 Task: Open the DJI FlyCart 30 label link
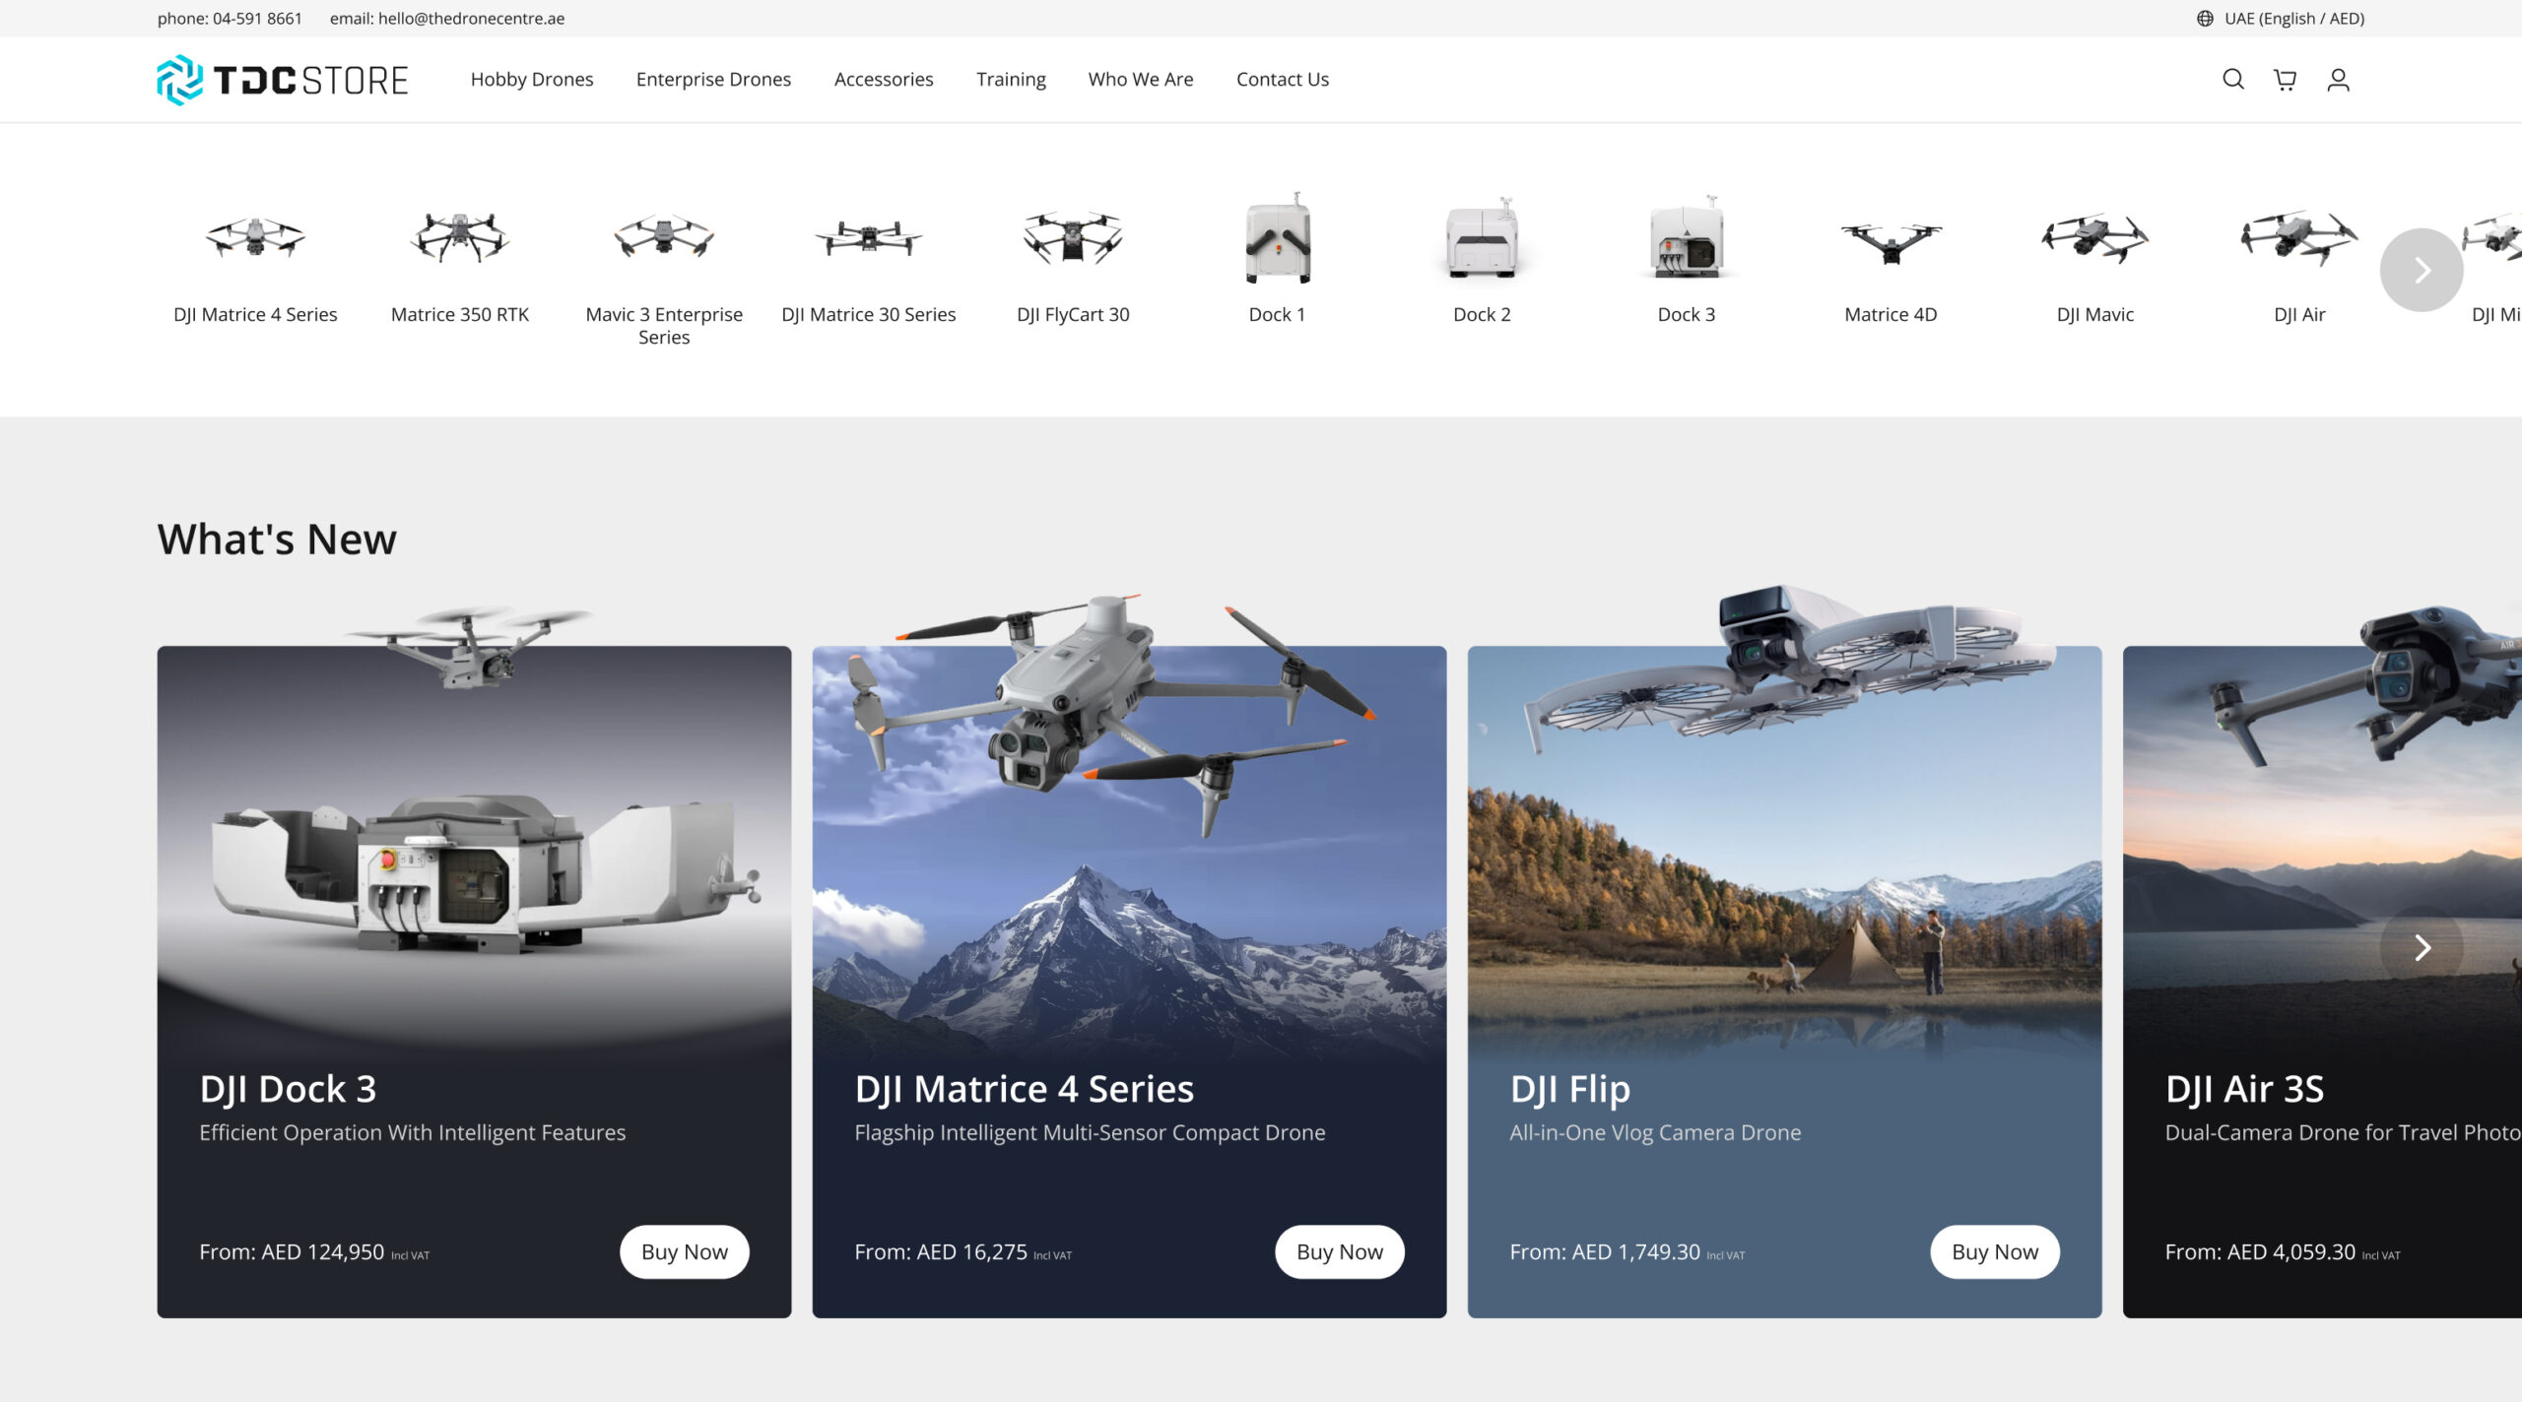pos(1073,315)
